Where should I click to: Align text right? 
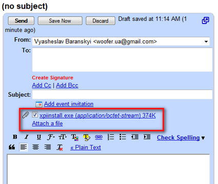pos(48,147)
